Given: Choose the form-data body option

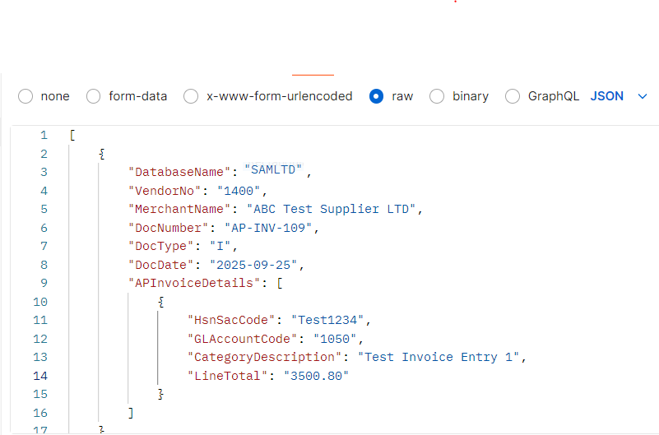Looking at the screenshot, I should (94, 96).
